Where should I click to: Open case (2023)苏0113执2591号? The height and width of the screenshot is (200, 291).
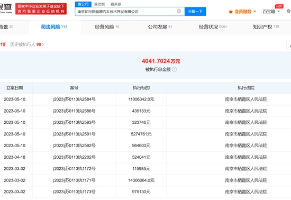(x=74, y=134)
